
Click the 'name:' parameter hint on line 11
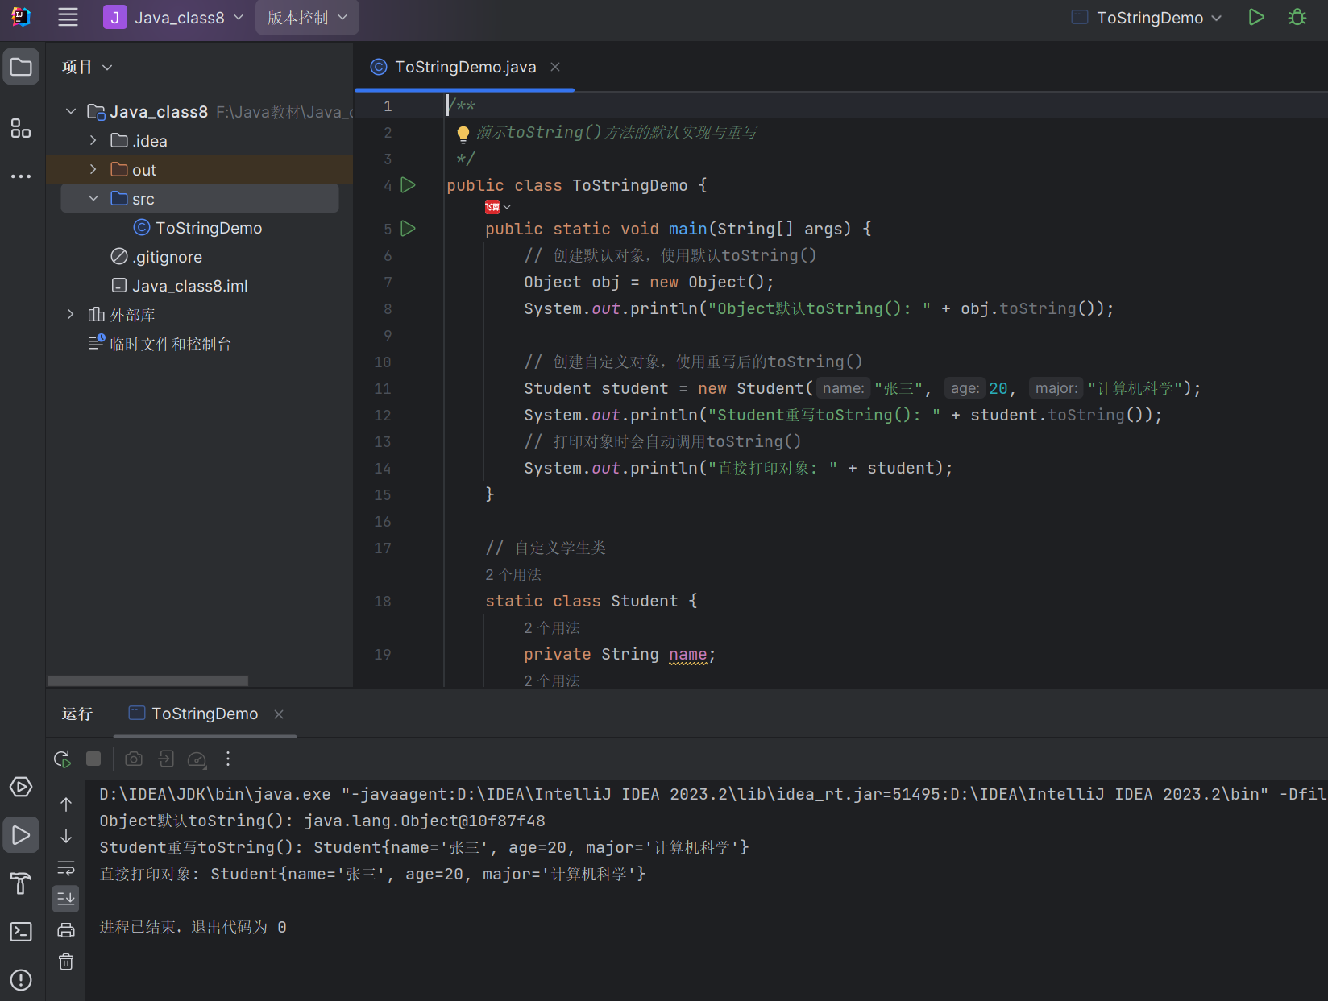843,389
